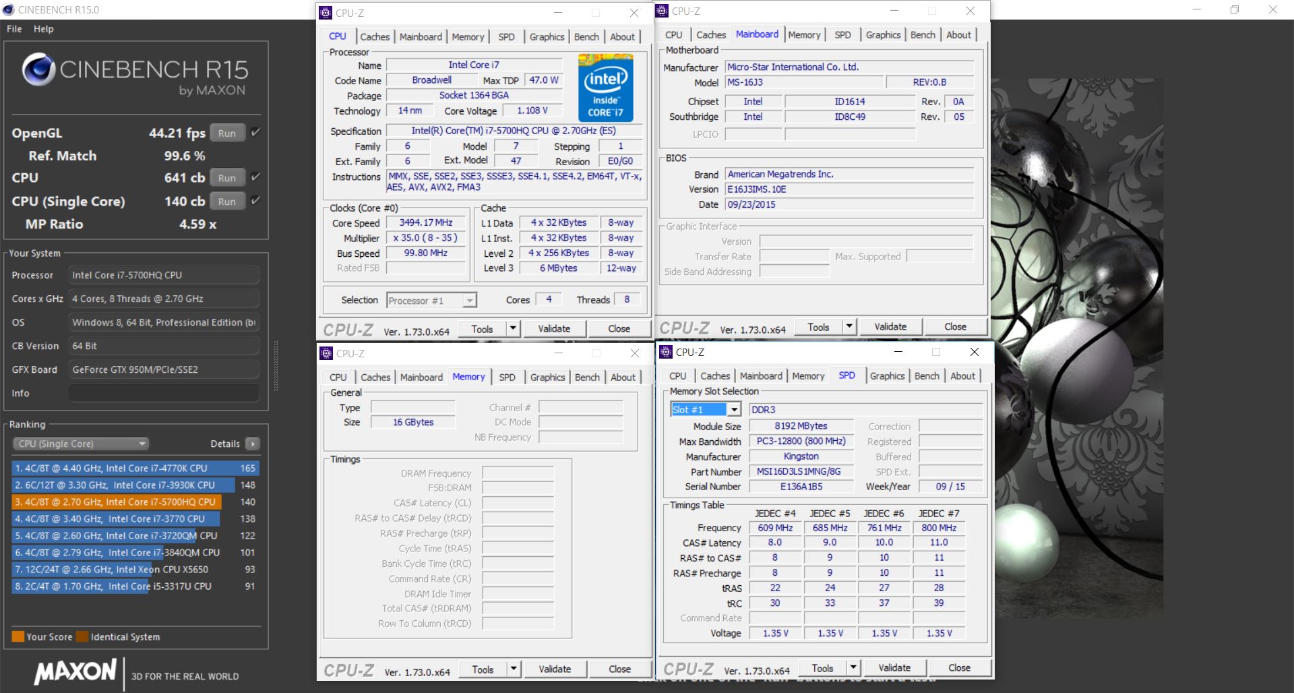
Task: Run the OpenGL benchmark
Action: pyautogui.click(x=227, y=133)
